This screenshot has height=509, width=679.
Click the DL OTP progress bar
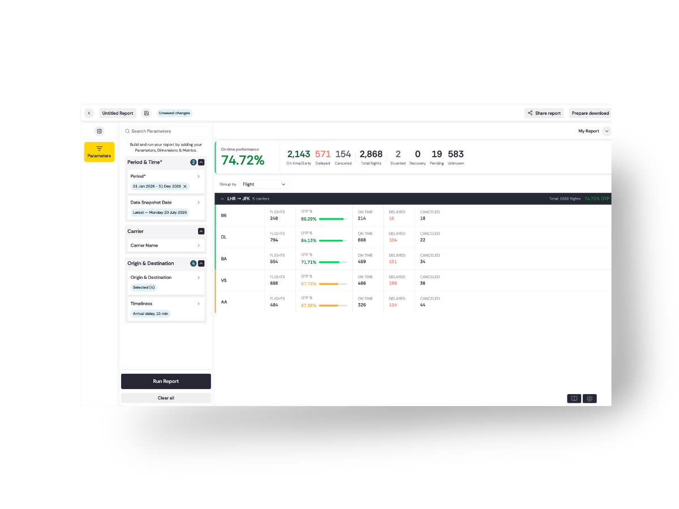[333, 240]
